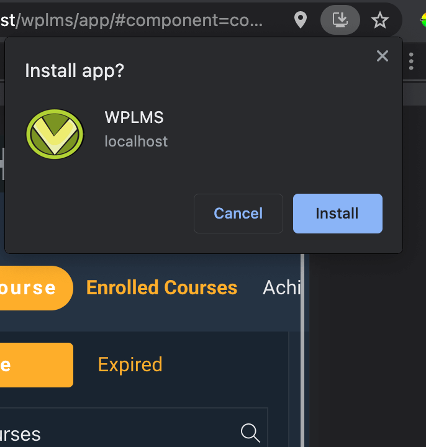Click the install app icon in address bar
Viewport: 426px width, 447px height.
point(340,20)
